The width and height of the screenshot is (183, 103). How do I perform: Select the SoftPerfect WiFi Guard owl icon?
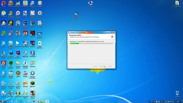[x=11, y=15]
